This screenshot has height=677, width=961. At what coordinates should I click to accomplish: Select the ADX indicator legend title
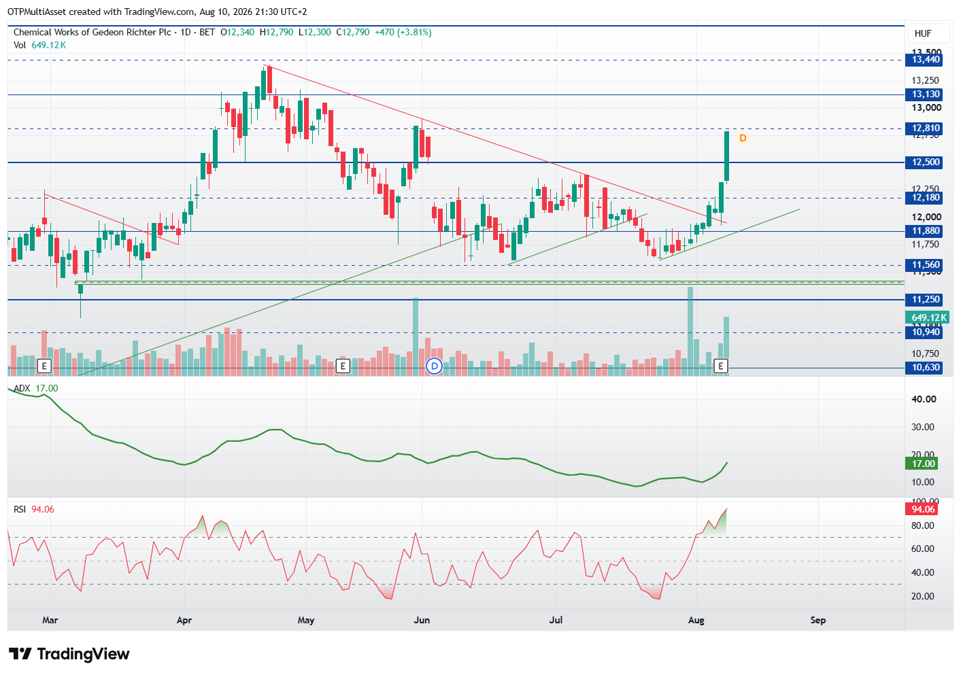22,388
